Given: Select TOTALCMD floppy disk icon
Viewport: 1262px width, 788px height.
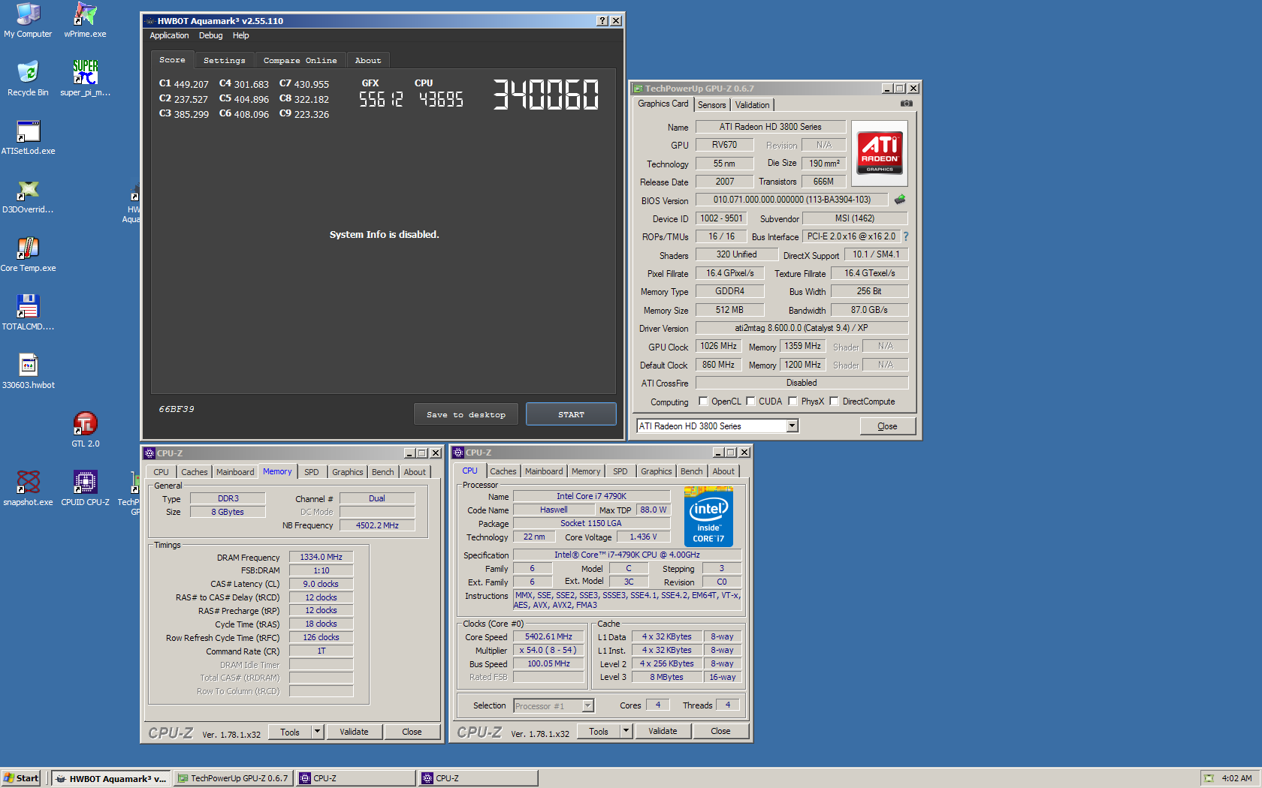Looking at the screenshot, I should coord(28,312).
